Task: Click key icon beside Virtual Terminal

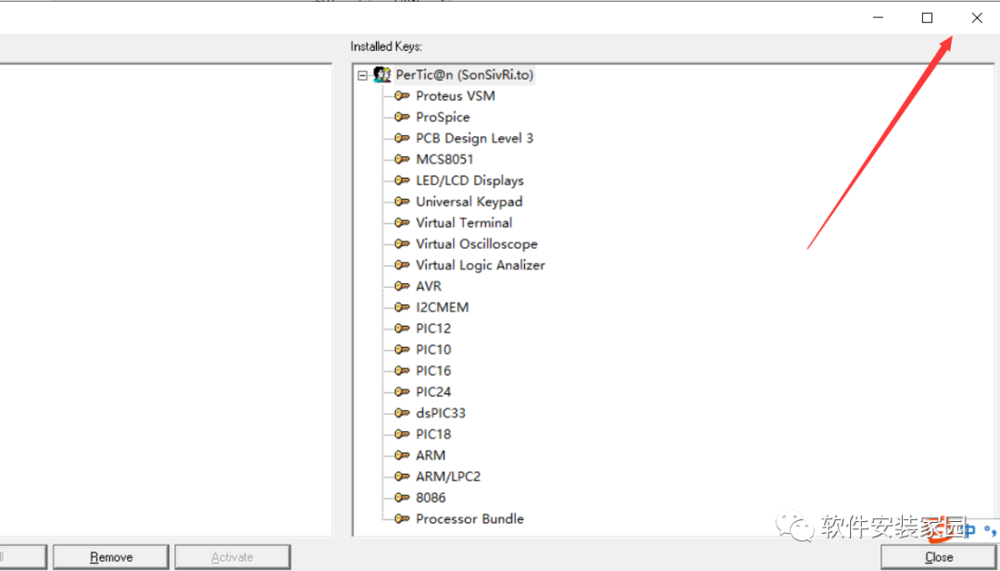Action: (x=402, y=222)
